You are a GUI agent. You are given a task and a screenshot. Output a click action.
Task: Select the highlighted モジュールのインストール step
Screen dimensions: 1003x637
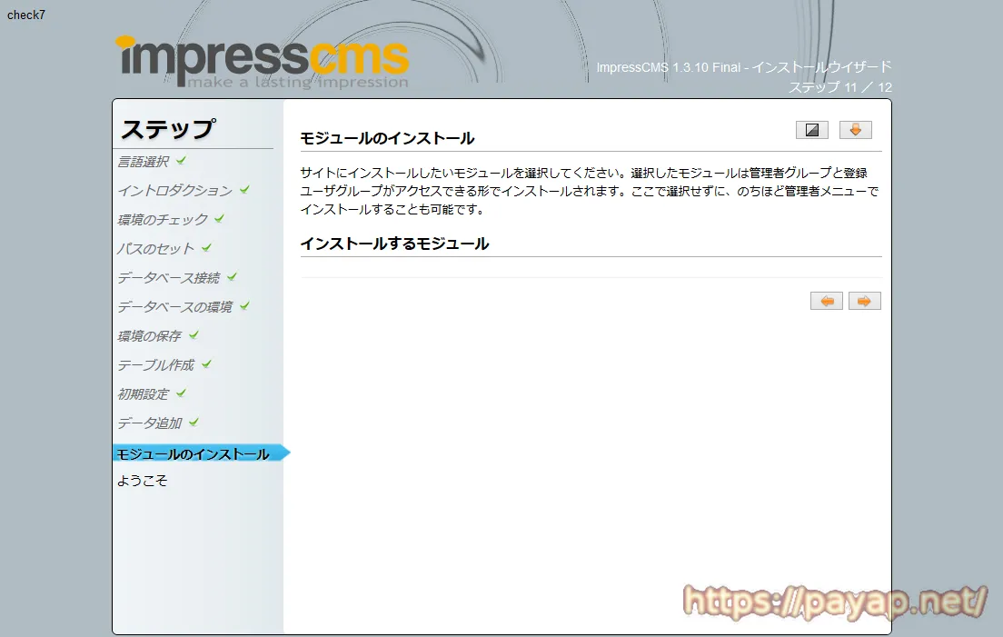pyautogui.click(x=191, y=452)
